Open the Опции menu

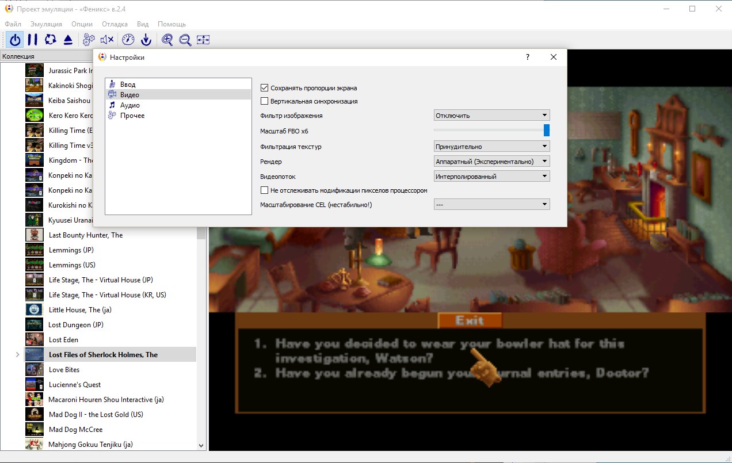click(82, 24)
